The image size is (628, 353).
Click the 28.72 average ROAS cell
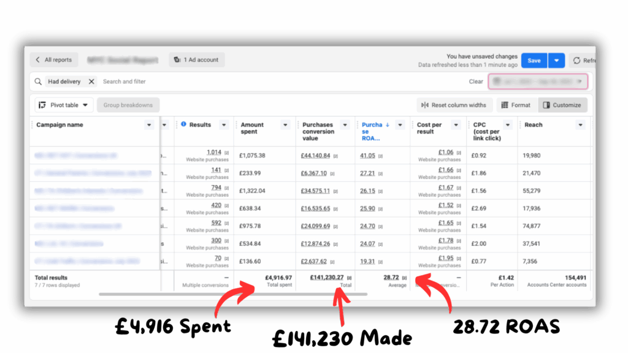[391, 277]
